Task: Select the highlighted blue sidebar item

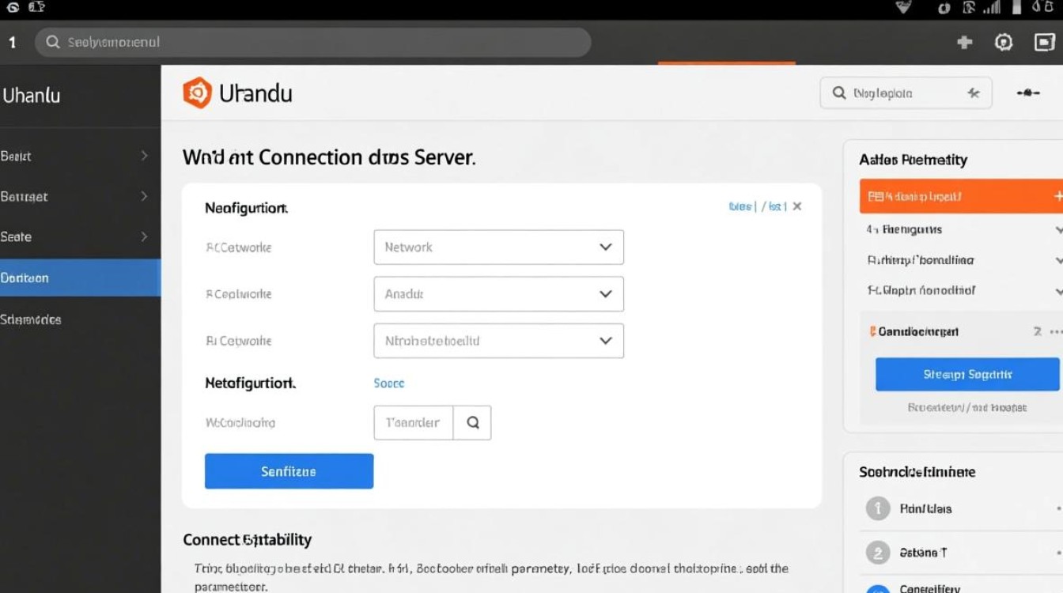Action: (x=79, y=278)
